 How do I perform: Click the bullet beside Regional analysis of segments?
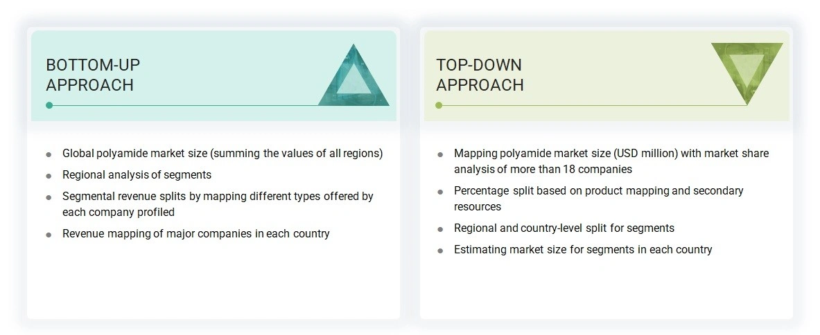(49, 175)
